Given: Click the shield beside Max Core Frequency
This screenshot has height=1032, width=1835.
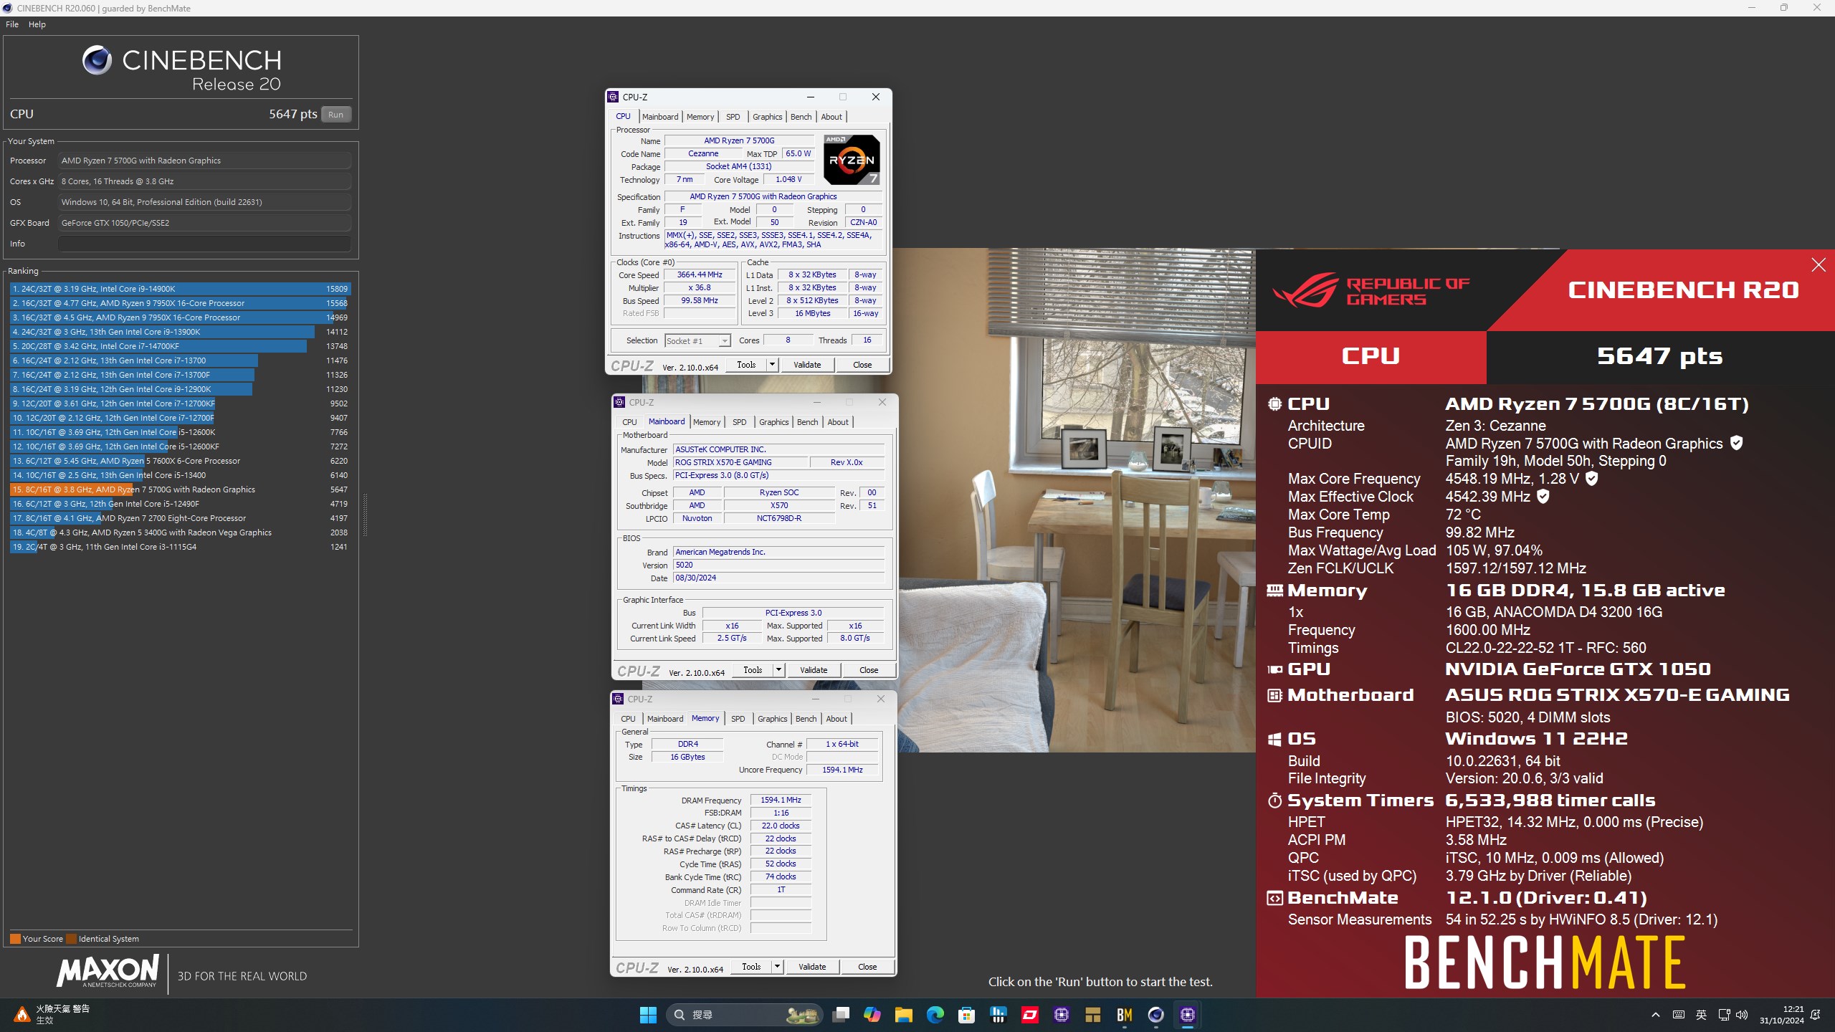Looking at the screenshot, I should click(1591, 478).
